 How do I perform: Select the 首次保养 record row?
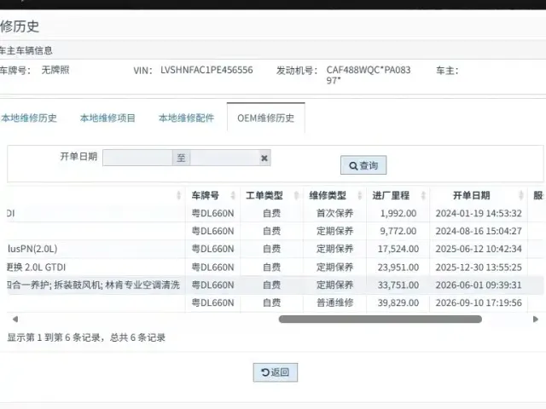point(275,213)
